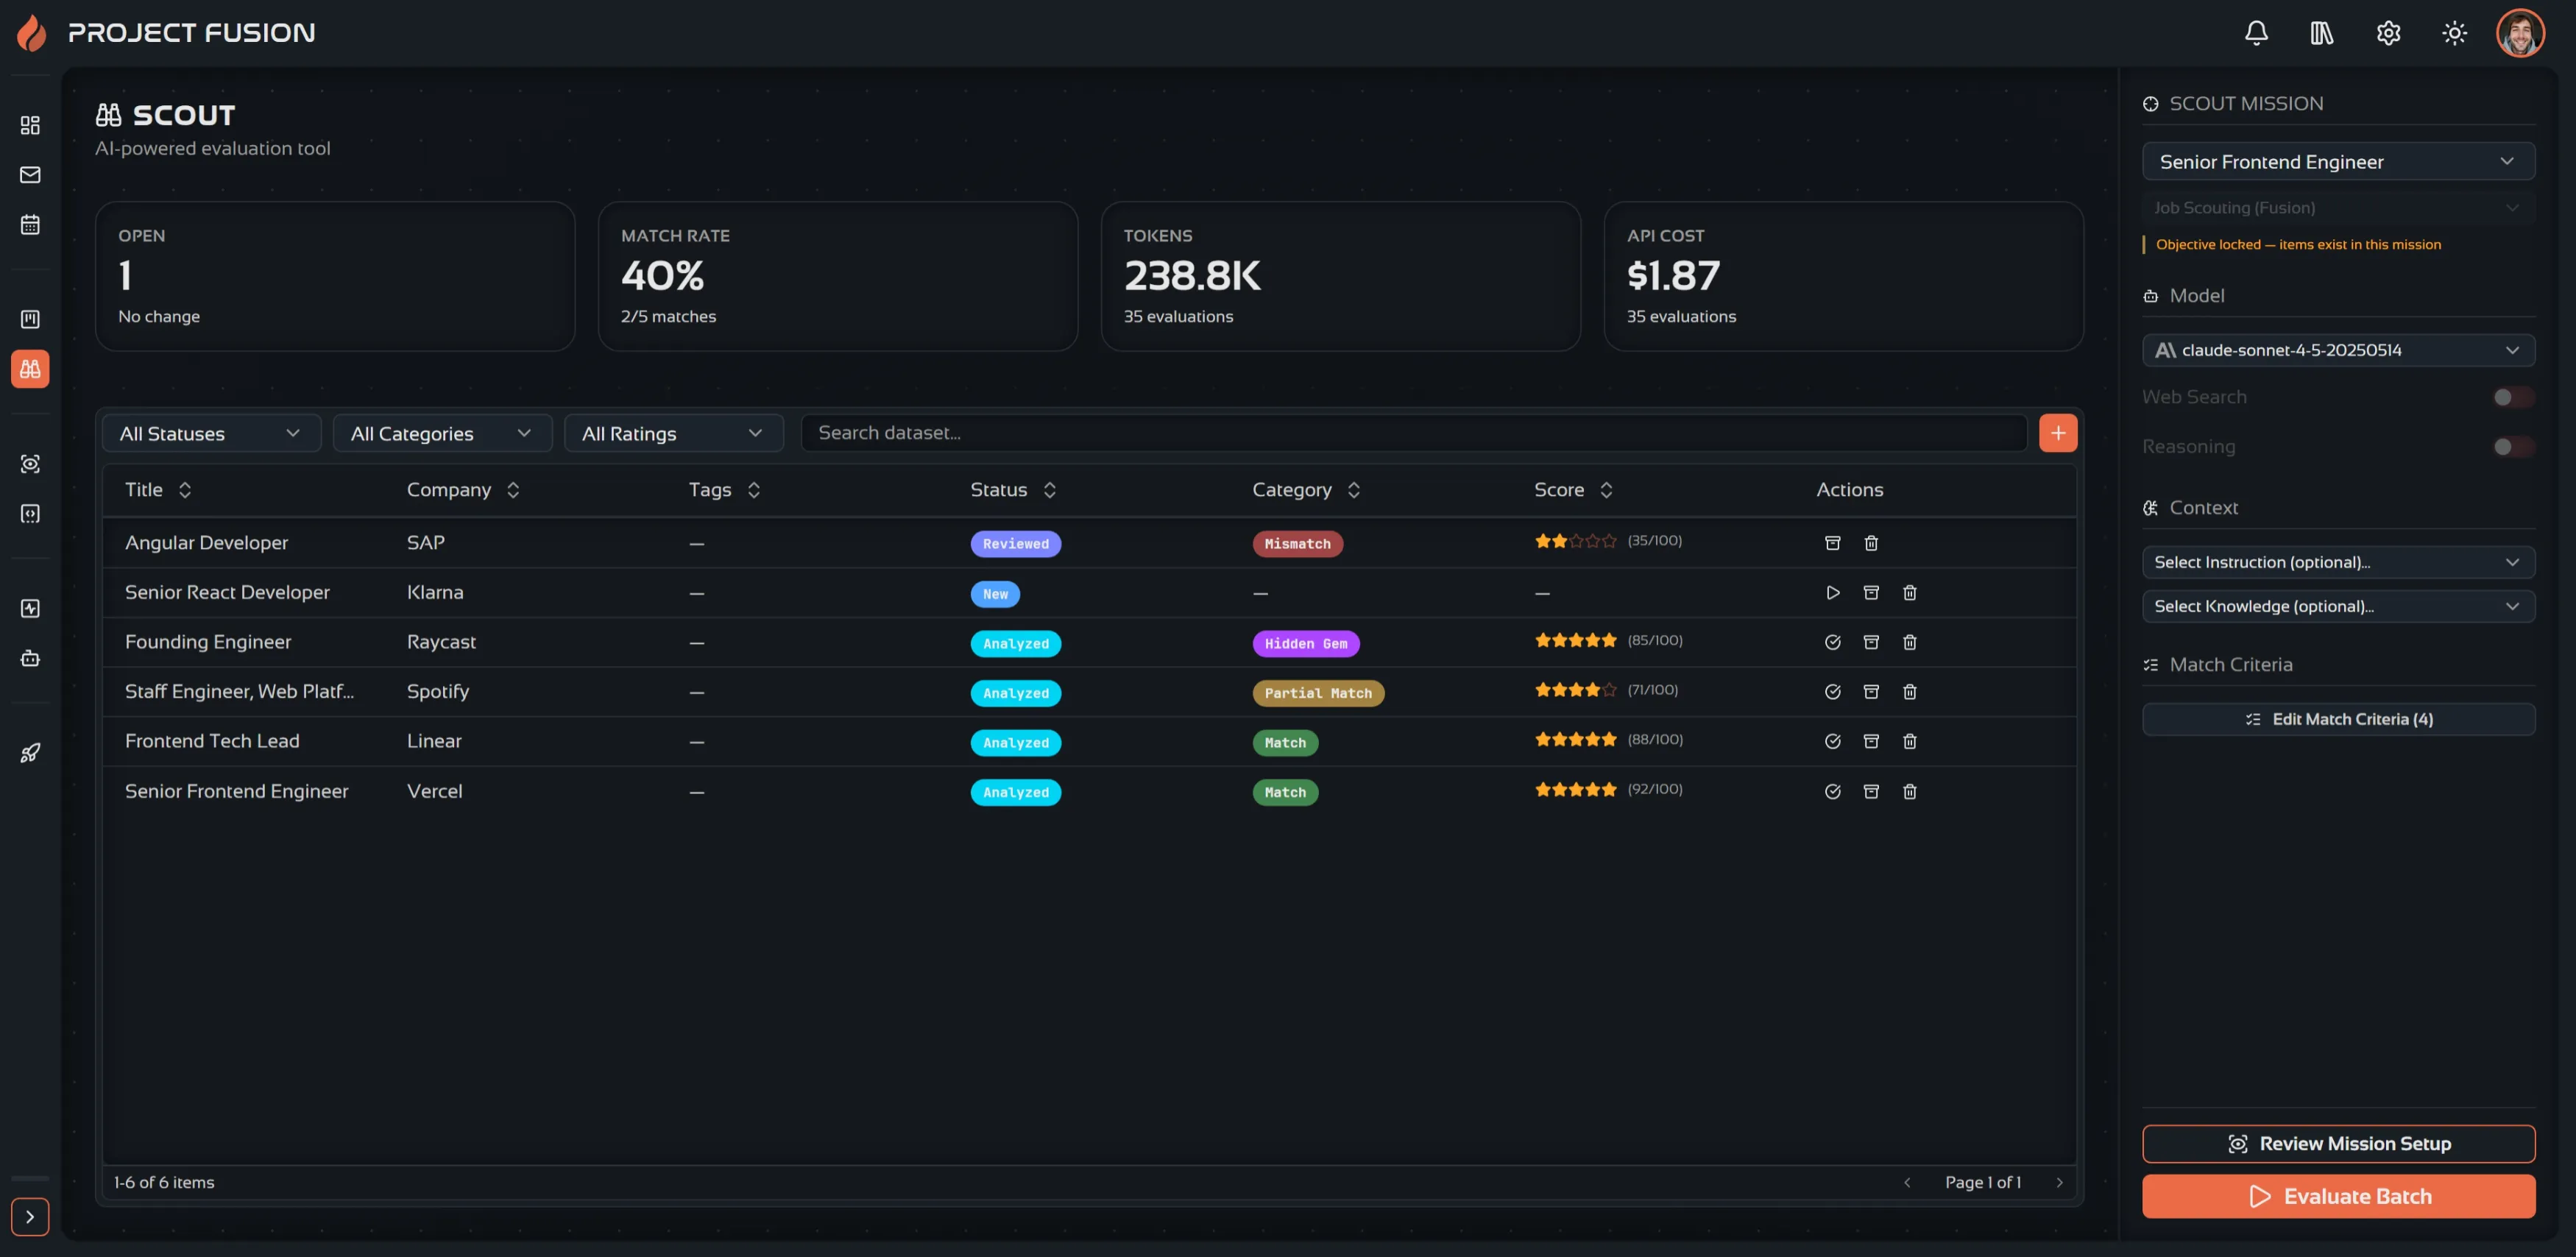
Task: Open the code brackets icon in sidebar
Action: coord(30,514)
